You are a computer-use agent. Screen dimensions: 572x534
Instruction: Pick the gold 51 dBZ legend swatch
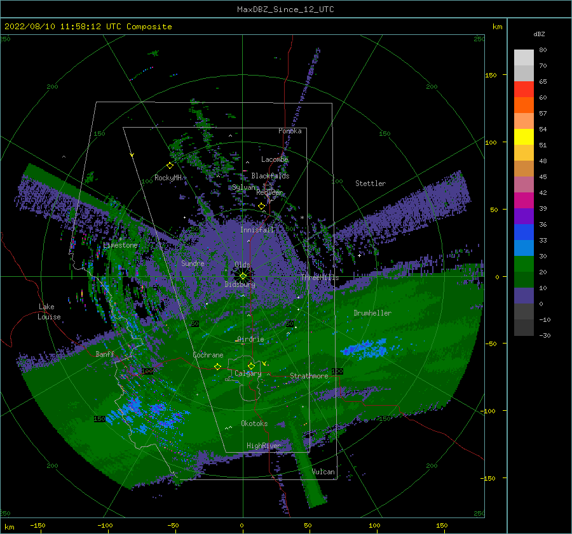(x=524, y=153)
